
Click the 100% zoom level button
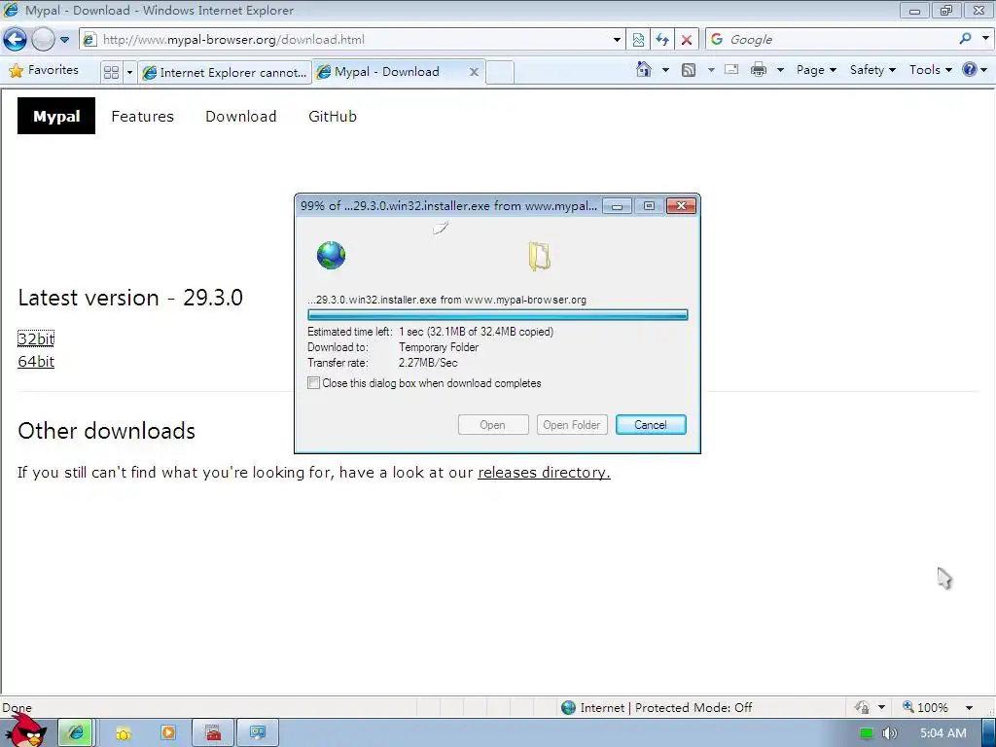point(926,708)
